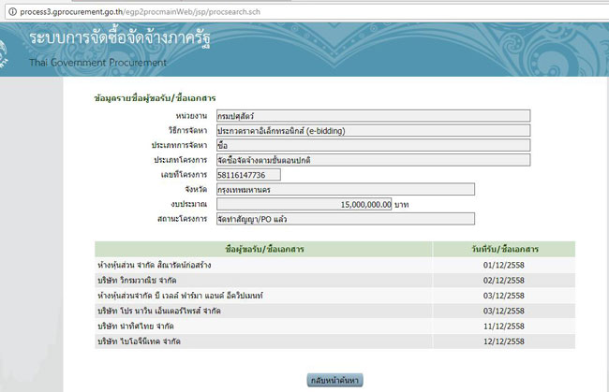Select the row dated 12/12/2558
Image resolution: width=609 pixels, height=392 pixels.
click(334, 340)
